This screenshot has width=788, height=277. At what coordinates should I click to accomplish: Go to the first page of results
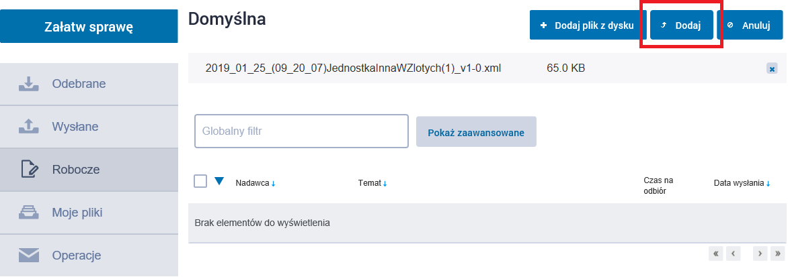(716, 254)
